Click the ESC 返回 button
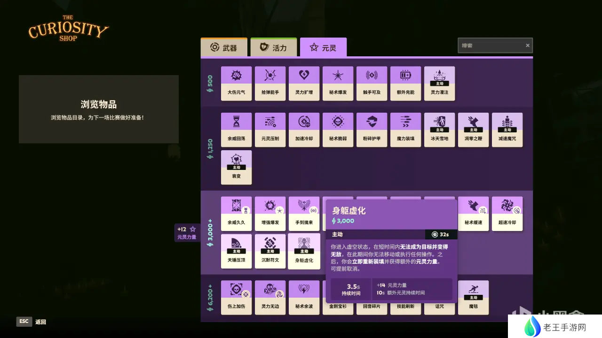 32,322
